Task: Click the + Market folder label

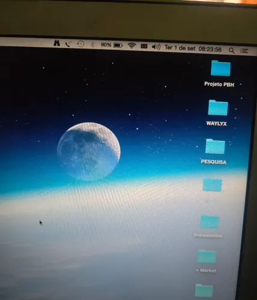Action: pyautogui.click(x=206, y=271)
